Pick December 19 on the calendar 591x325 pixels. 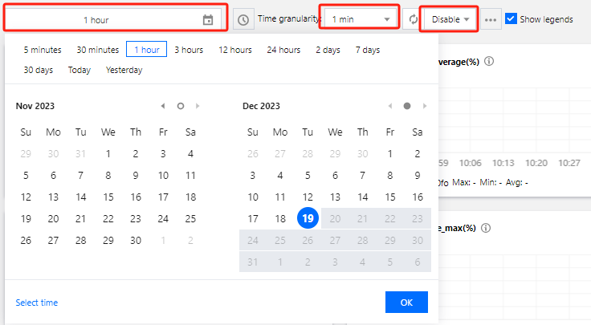coord(308,218)
